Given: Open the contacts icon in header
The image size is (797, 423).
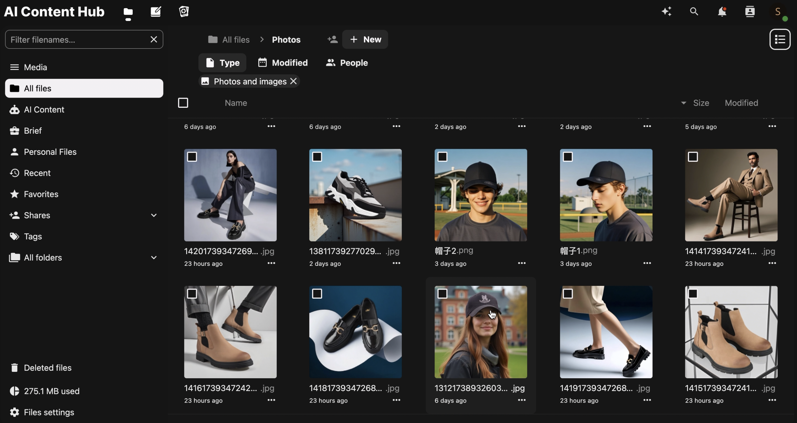Looking at the screenshot, I should tap(750, 12).
